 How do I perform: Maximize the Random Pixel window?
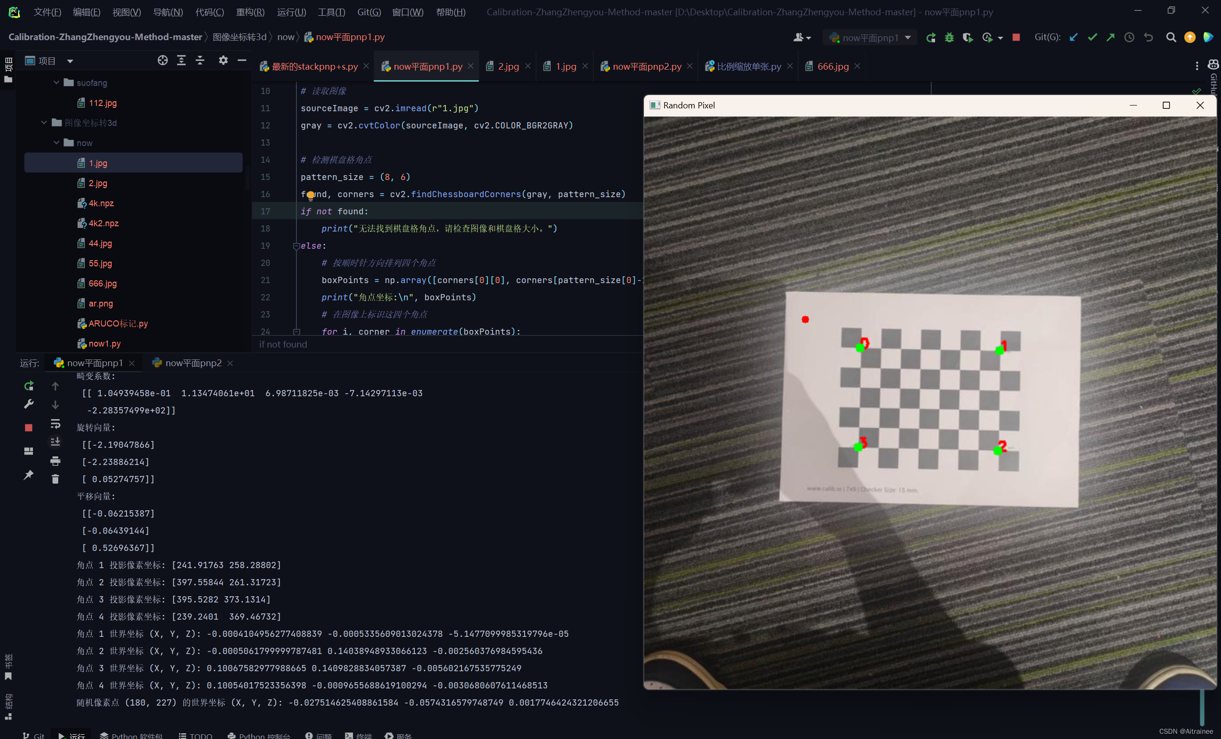tap(1166, 105)
